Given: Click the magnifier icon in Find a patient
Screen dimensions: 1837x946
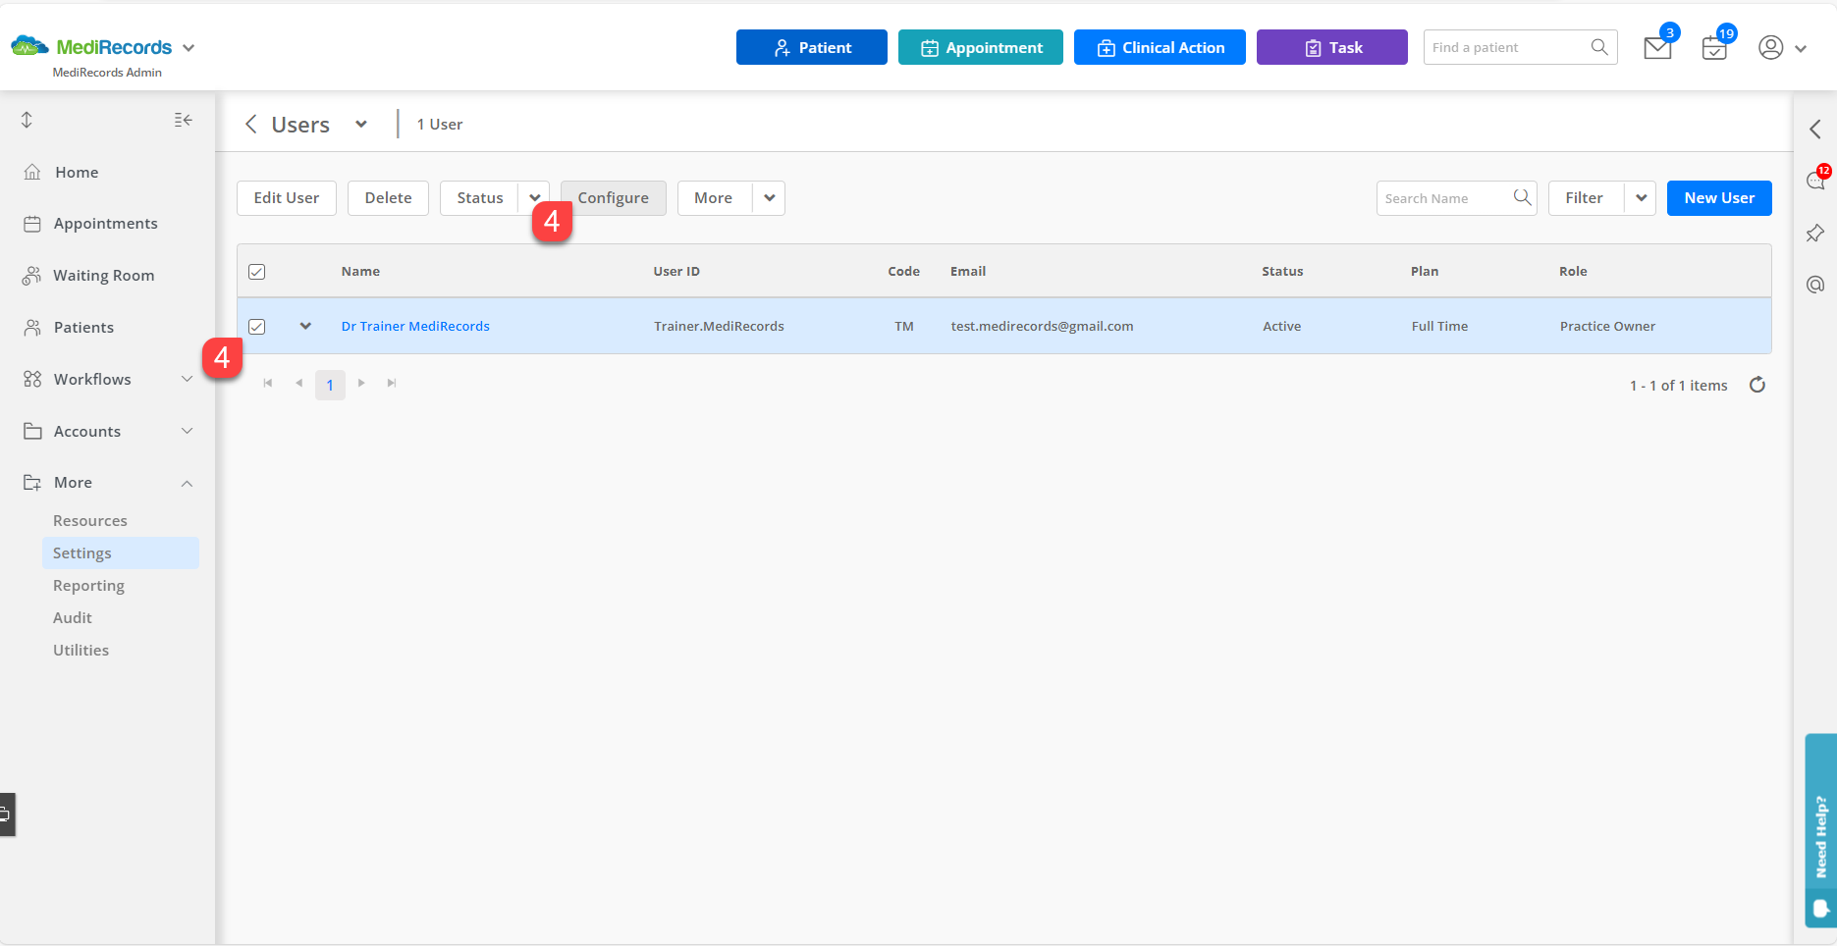Looking at the screenshot, I should pyautogui.click(x=1599, y=47).
